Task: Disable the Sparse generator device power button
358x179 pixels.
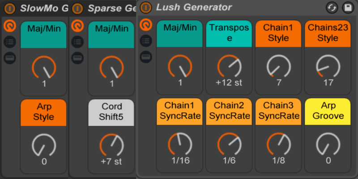Action: click(77, 9)
